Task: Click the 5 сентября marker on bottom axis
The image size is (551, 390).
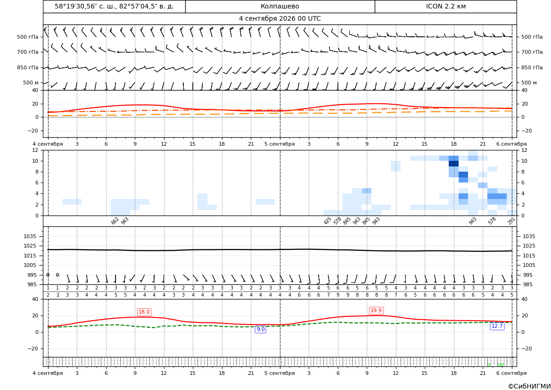Action: click(280, 373)
